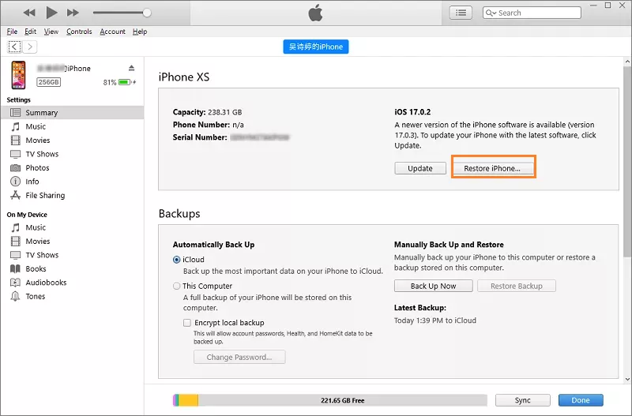
Task: Click the search magnifier dropdown arrow
Action: coord(491,13)
